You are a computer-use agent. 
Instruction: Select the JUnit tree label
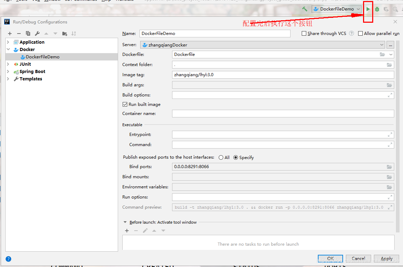tap(25, 64)
